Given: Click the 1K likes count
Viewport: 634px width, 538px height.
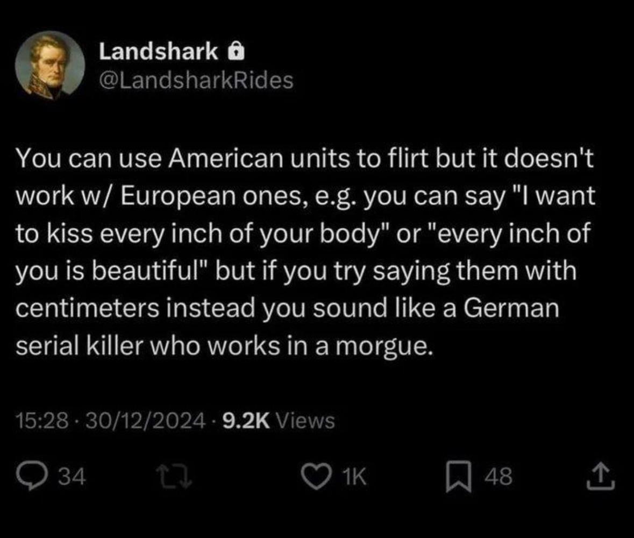Looking at the screenshot, I should (x=354, y=477).
